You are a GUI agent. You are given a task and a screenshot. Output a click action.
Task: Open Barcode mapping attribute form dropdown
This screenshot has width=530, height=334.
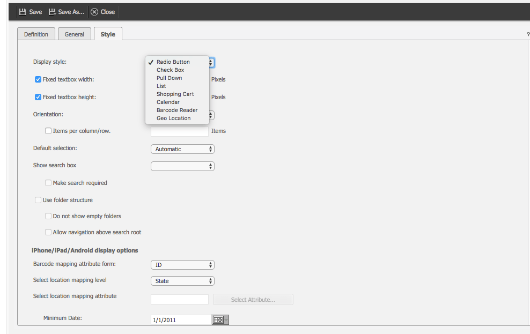182,265
